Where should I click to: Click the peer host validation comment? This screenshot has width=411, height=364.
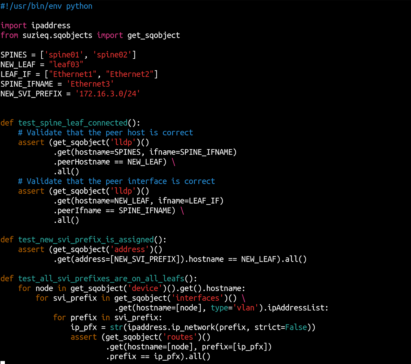coord(105,133)
